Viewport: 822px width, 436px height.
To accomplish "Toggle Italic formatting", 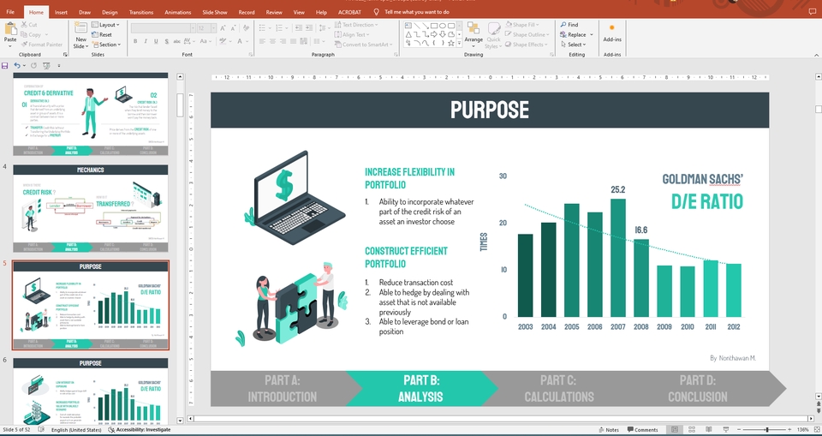I will (146, 41).
